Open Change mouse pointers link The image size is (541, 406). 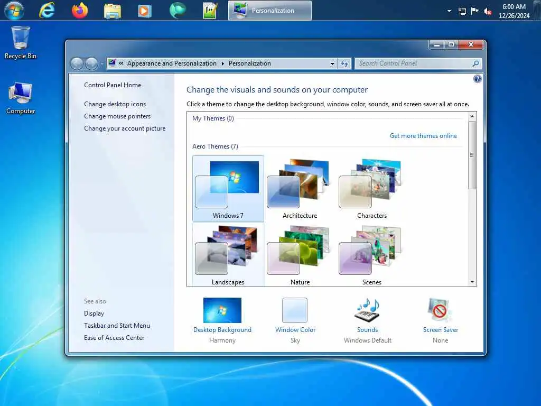pos(117,116)
